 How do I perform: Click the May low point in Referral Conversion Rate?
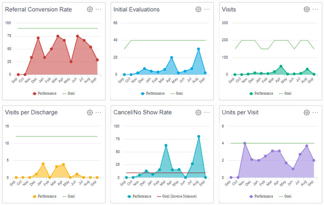coord(71,62)
